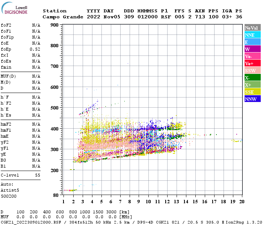263x225 pixels.
Task: Click the 3000 km distance column header
Action: (x=111, y=212)
